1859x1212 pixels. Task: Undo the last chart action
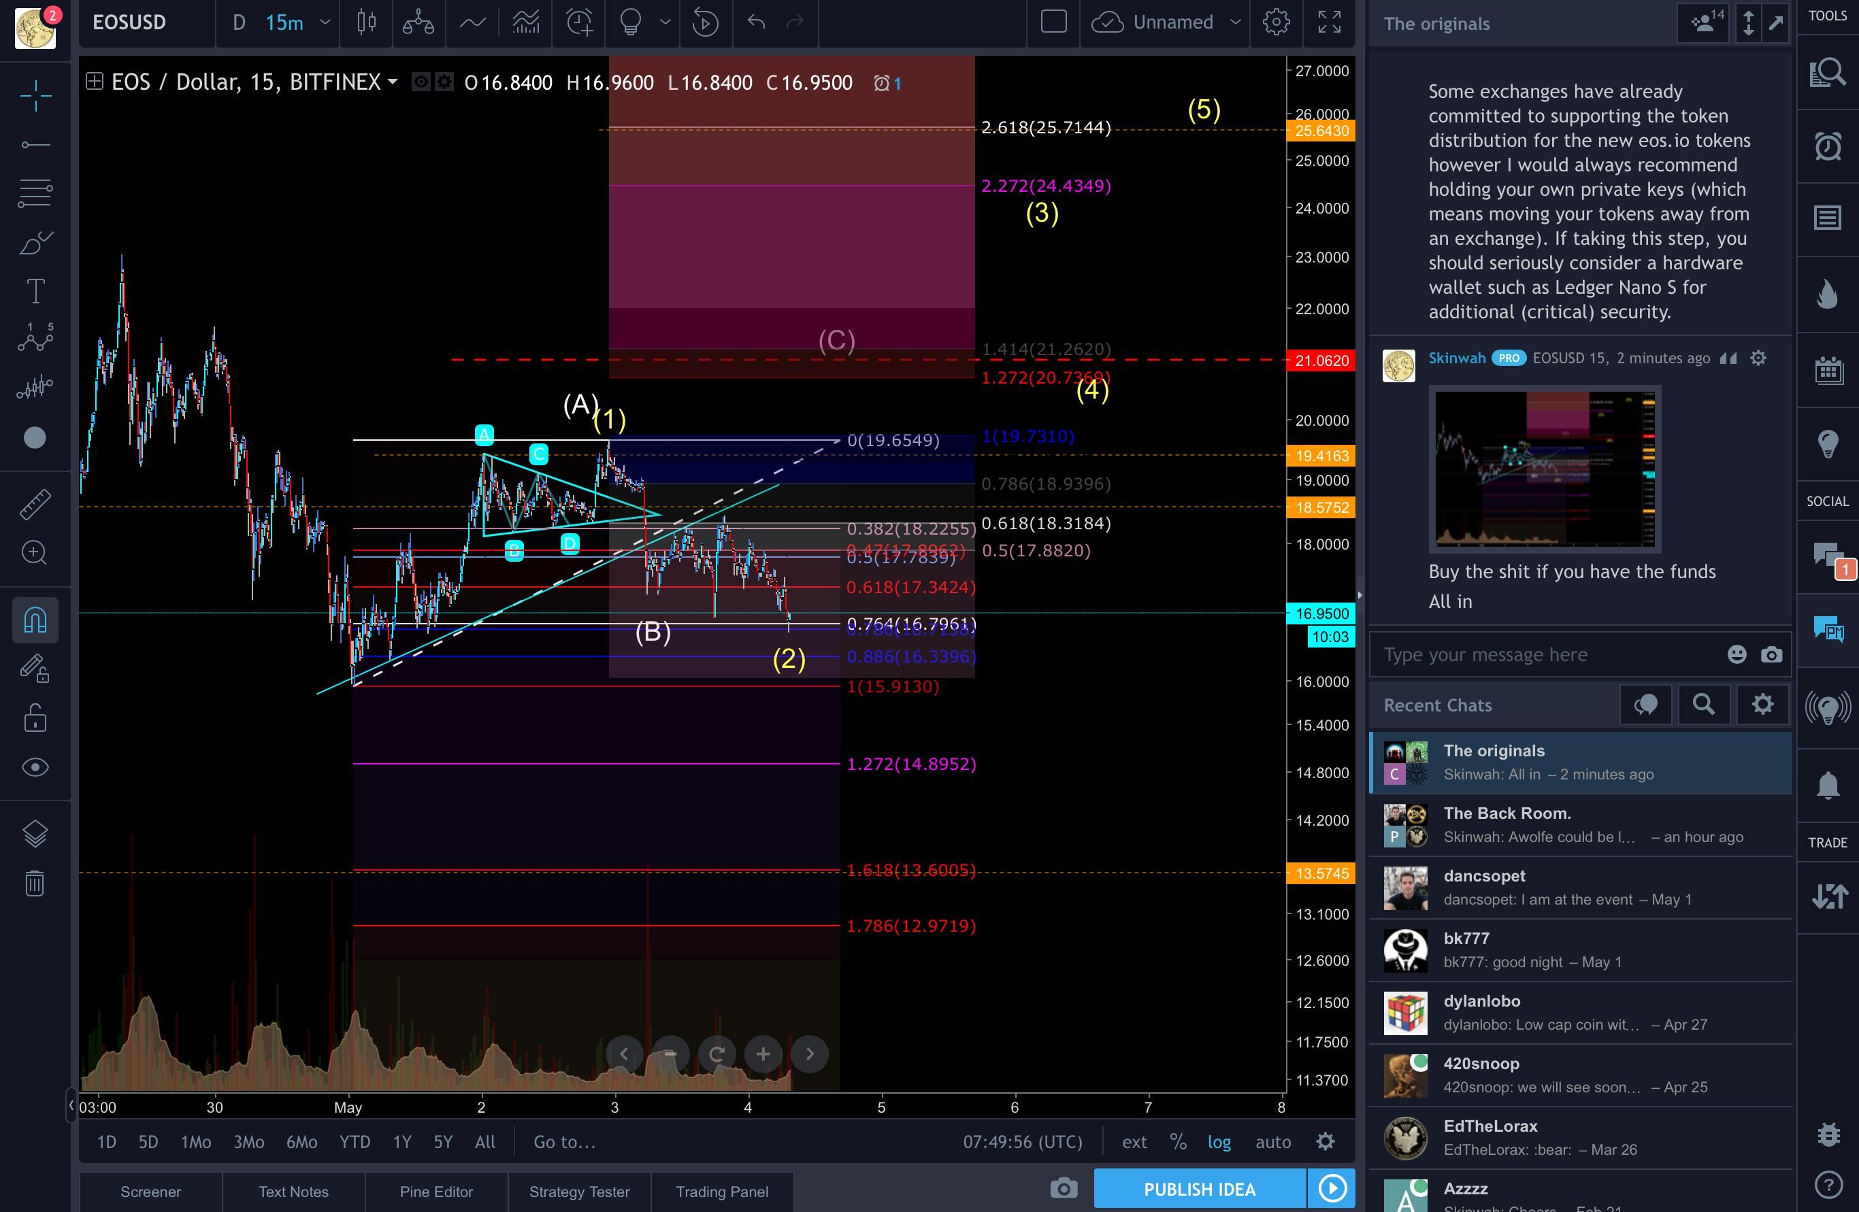coord(755,22)
